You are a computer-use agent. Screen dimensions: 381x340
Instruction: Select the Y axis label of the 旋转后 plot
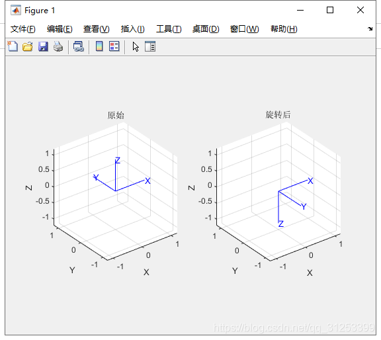[x=235, y=271]
